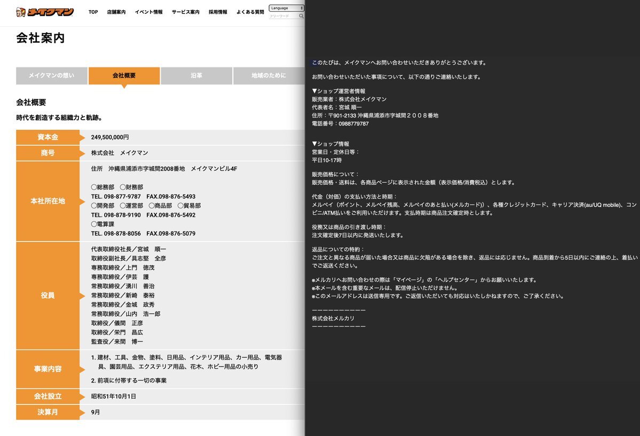Click the 平日10-17時 line in the email
Image resolution: width=640 pixels, height=436 pixels.
coord(327,160)
